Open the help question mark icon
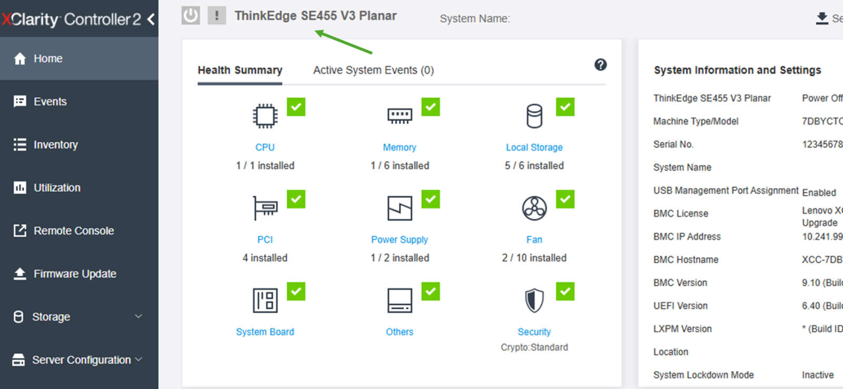This screenshot has height=389, width=843. (601, 65)
